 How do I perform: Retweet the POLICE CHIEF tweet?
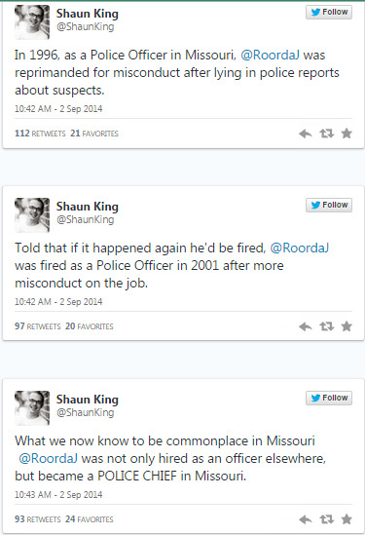(x=326, y=519)
